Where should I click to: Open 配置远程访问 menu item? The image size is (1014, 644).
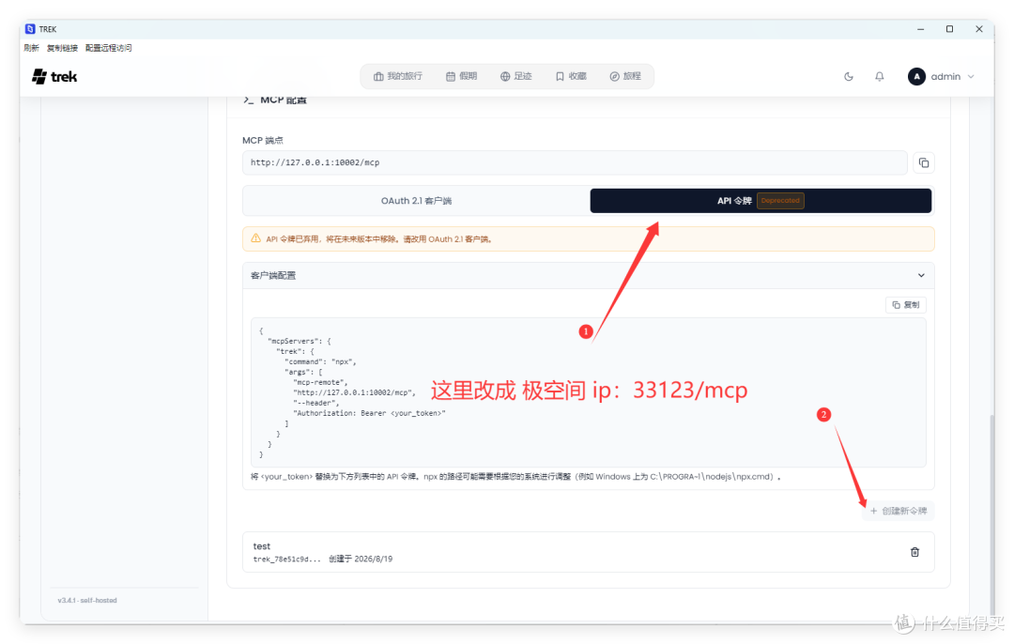tap(108, 48)
